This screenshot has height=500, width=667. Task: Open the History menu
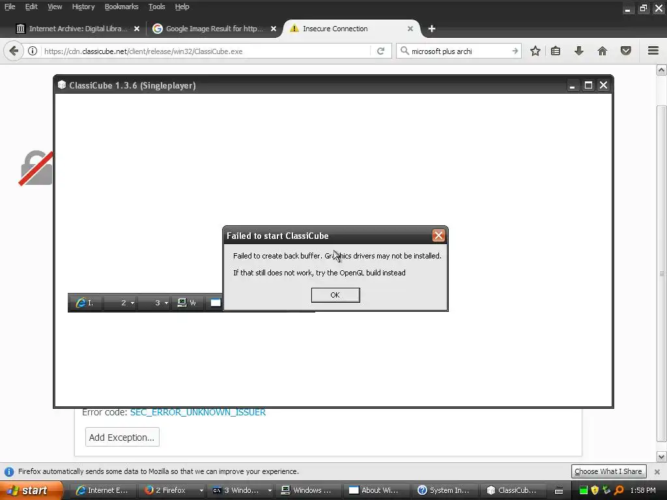pos(83,7)
